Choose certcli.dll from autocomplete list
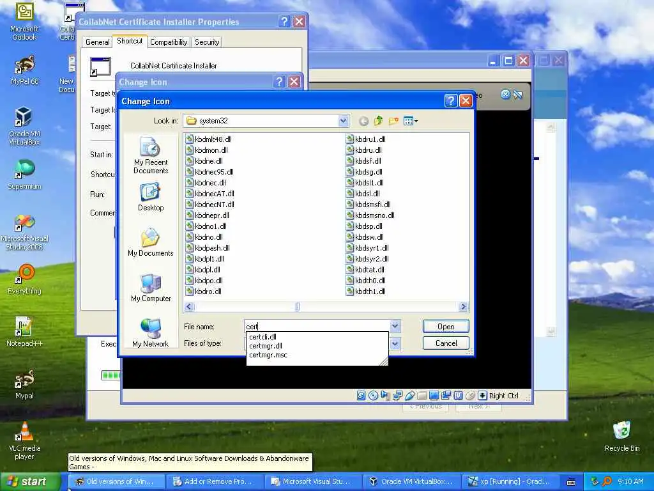The height and width of the screenshot is (491, 654). 262,336
